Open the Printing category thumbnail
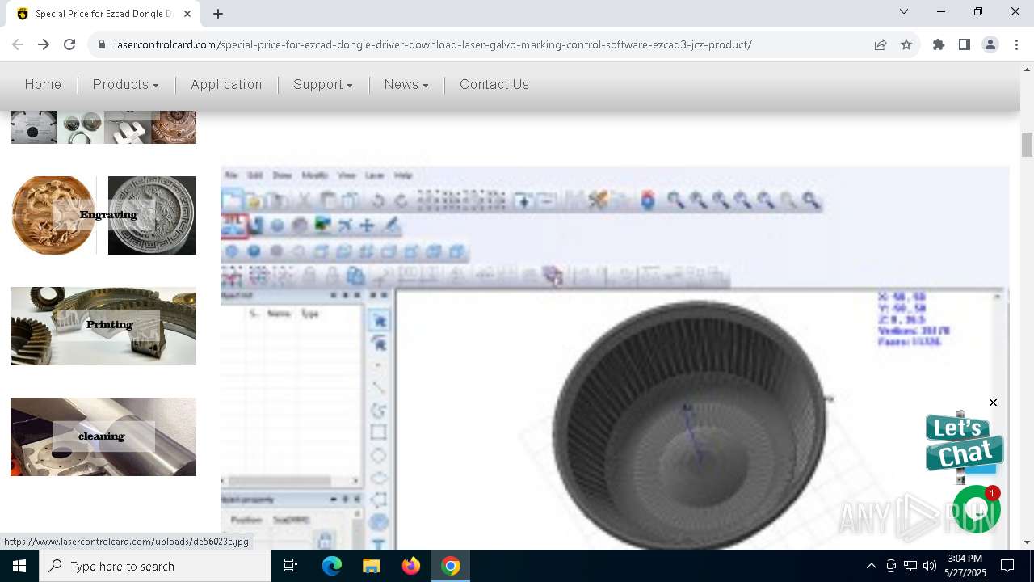This screenshot has width=1034, height=582. (x=103, y=326)
